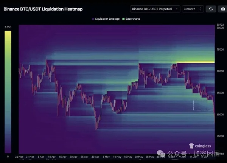The width and height of the screenshot is (227, 163).
Task: Click the Binance BTC/USDT Liquidation Heatmap title
Action: coord(43,9)
